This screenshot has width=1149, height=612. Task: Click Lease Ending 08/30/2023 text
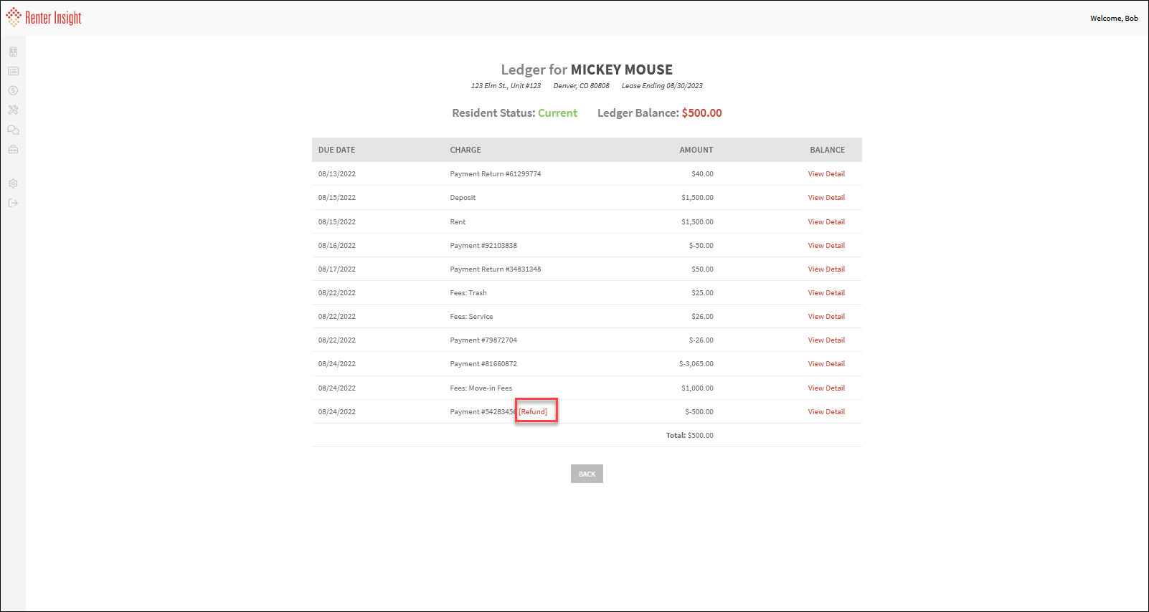(662, 85)
